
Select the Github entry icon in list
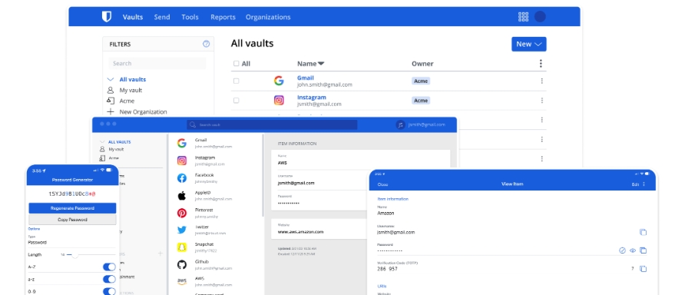(182, 264)
